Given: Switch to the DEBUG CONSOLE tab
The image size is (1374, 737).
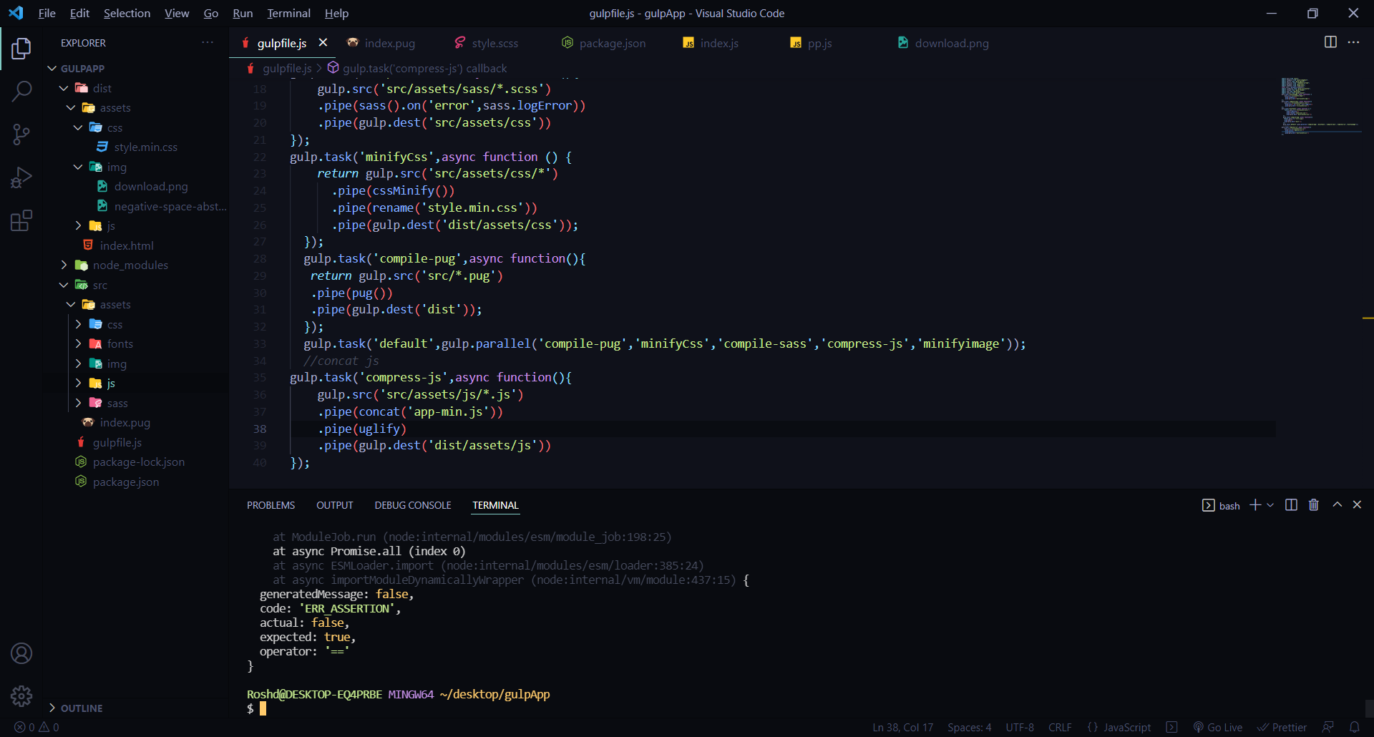Looking at the screenshot, I should click(x=413, y=505).
